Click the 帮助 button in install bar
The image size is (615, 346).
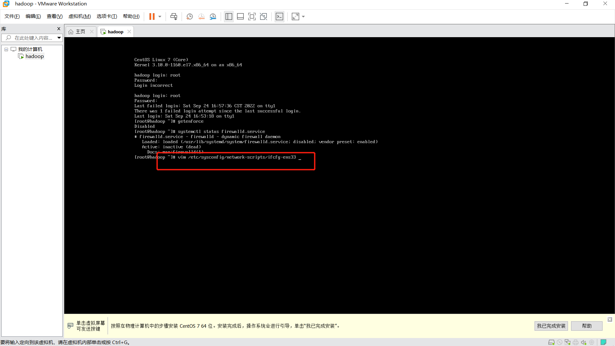(586, 326)
